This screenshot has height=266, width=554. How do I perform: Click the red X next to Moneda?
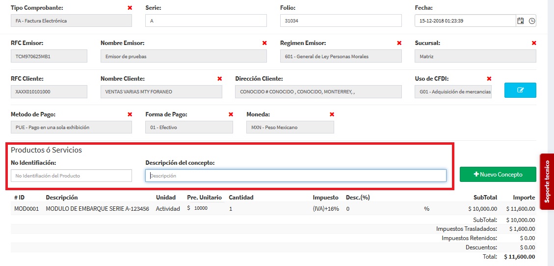(332, 114)
